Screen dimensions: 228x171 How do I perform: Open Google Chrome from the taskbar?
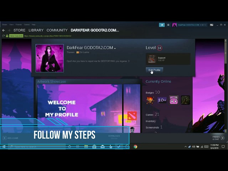click(x=135, y=146)
